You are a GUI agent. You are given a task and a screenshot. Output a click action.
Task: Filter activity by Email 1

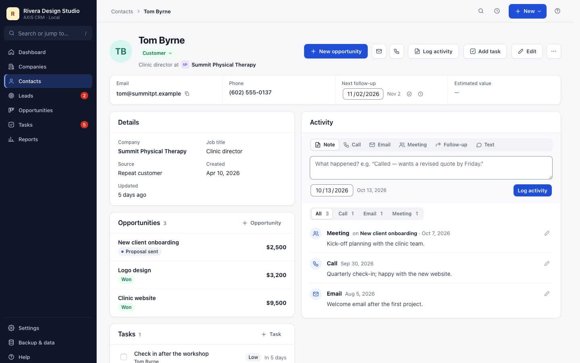pos(373,214)
